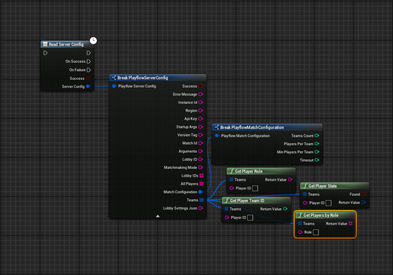Click the On Success execution pin
The width and height of the screenshot is (393, 275).
pos(89,61)
